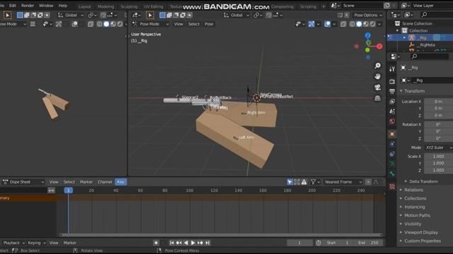Open the Tool properties tab (wrench icon)

click(x=392, y=68)
